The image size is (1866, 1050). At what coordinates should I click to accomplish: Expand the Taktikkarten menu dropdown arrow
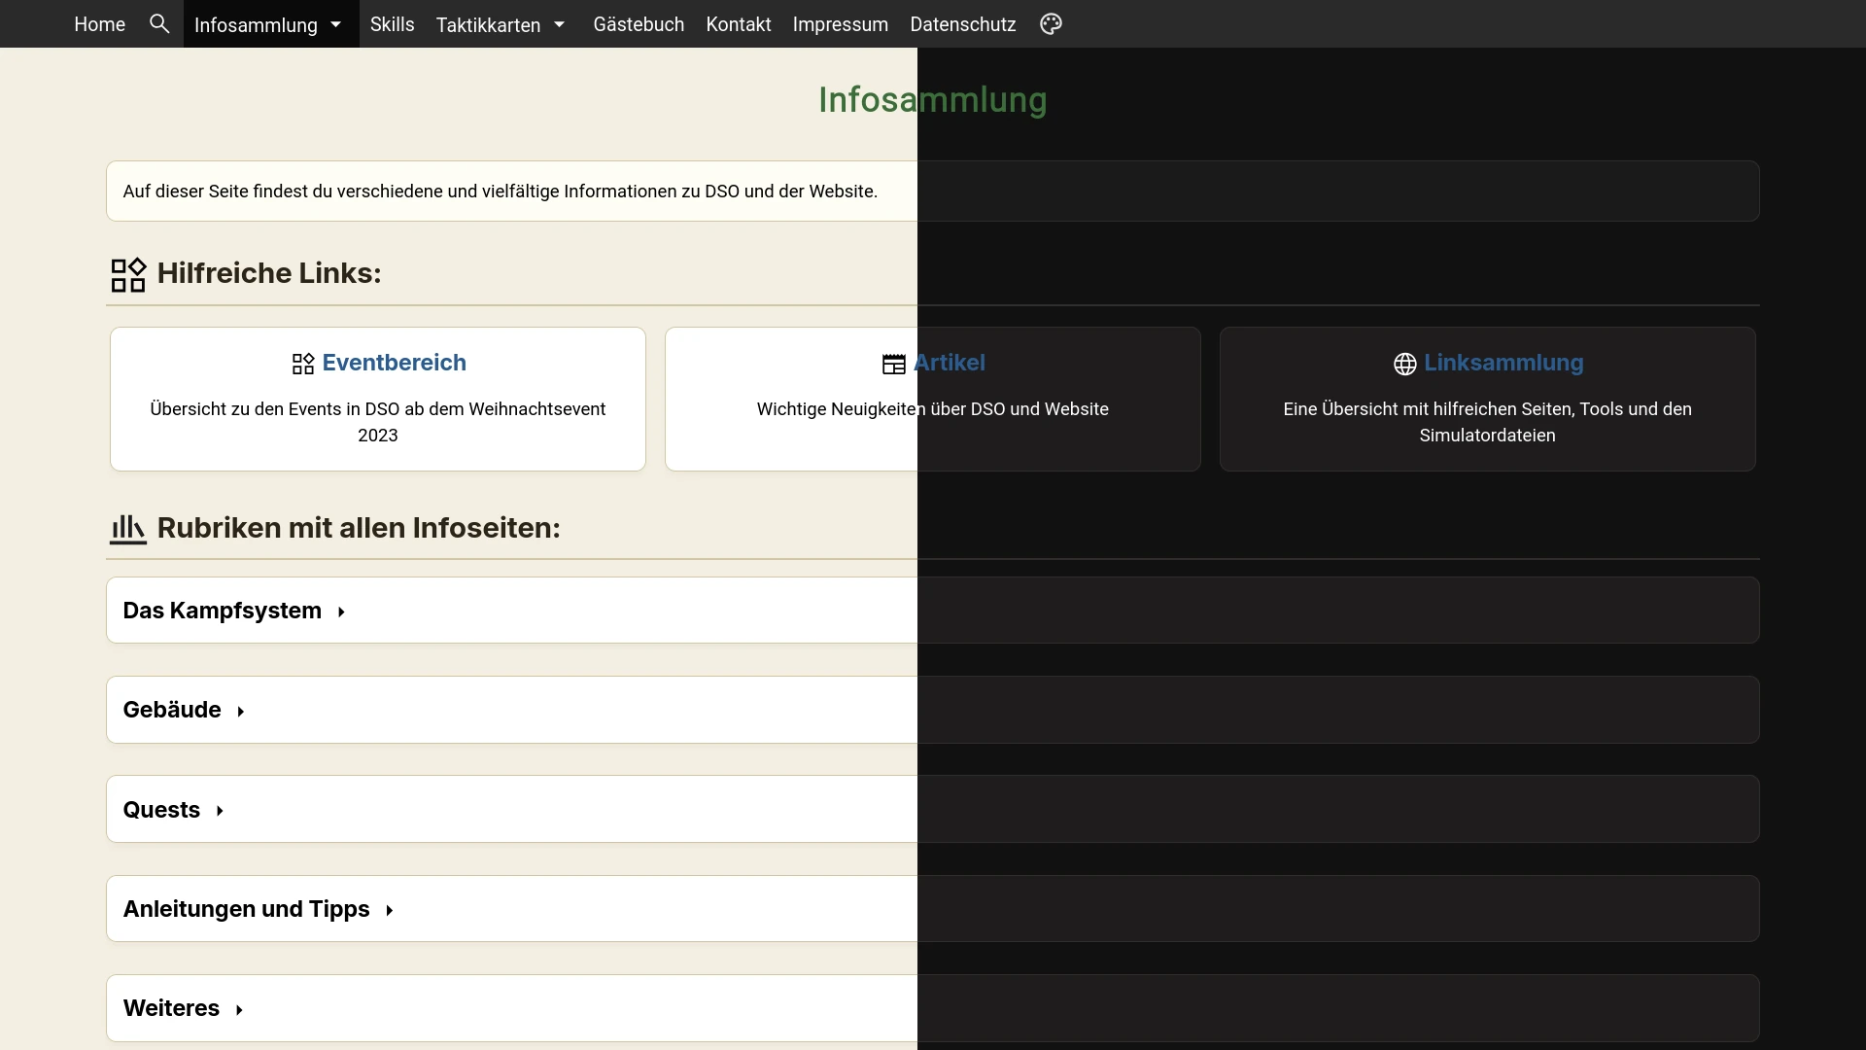560,24
